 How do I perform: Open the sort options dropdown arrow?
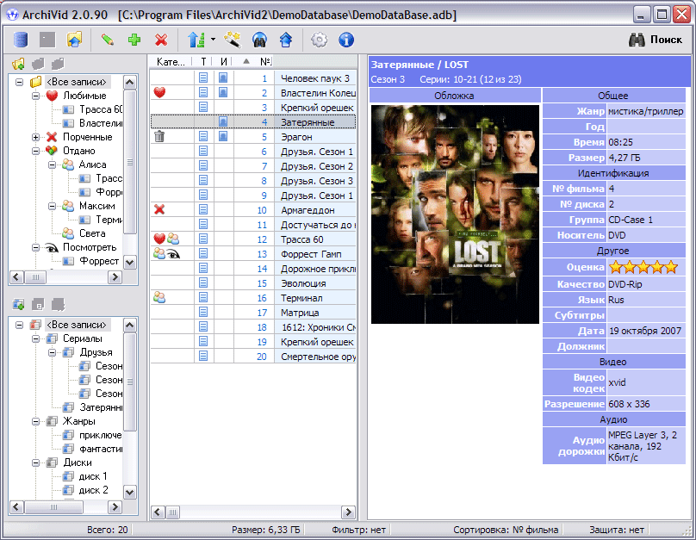pos(213,40)
